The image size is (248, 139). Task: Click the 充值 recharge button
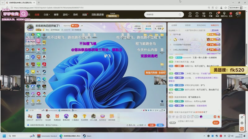[152, 125]
